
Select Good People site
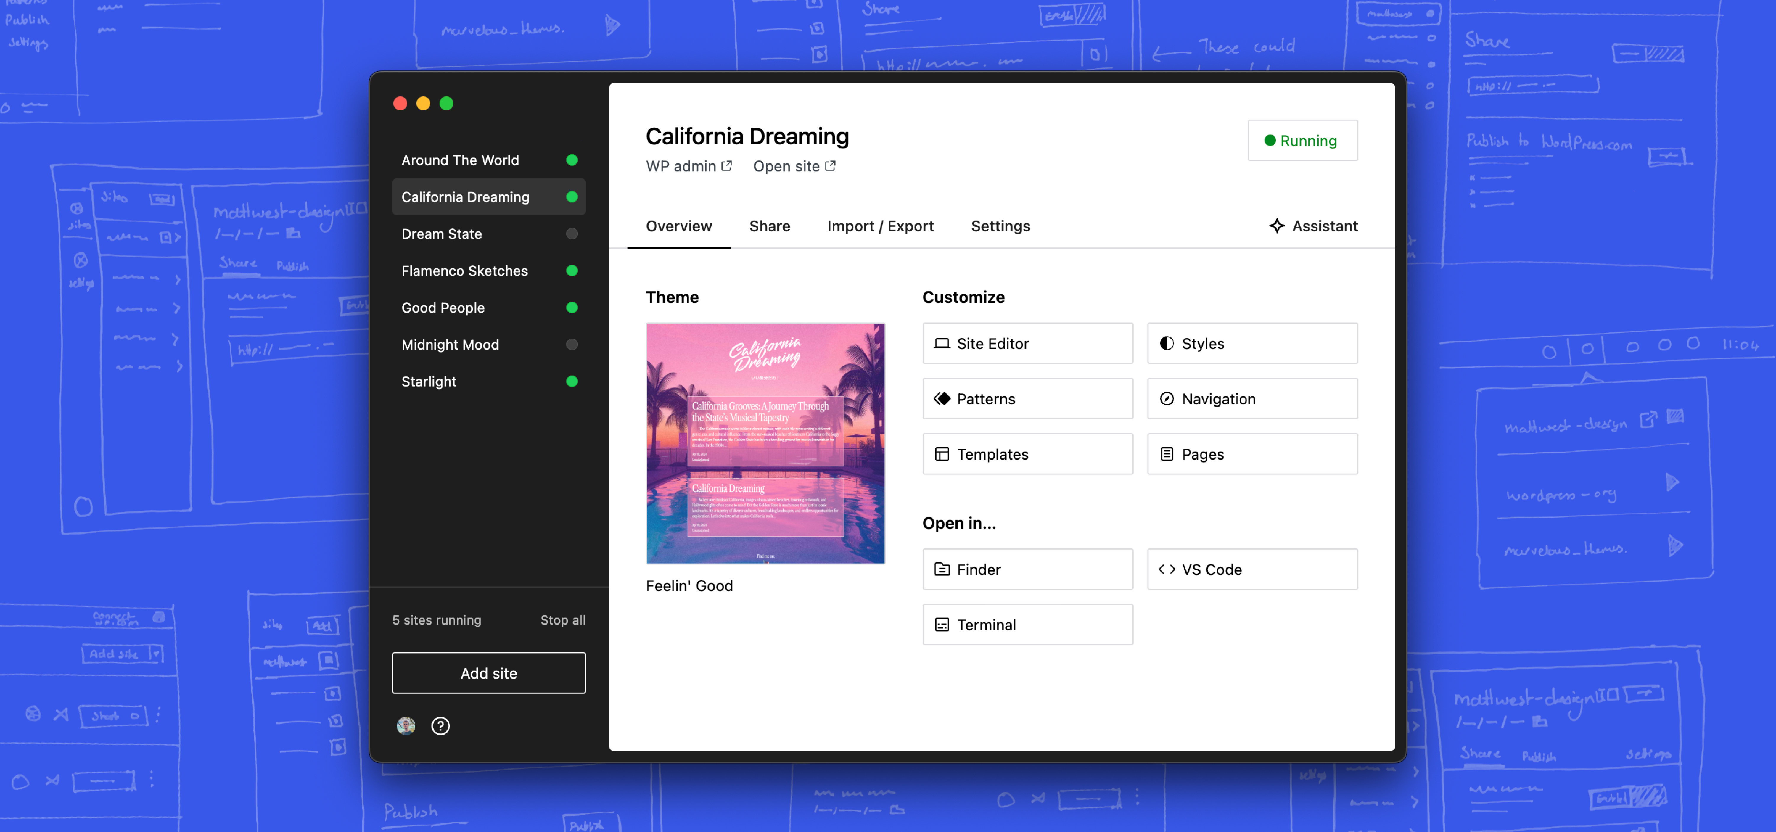coord(488,308)
